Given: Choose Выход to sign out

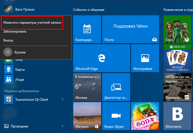Looking at the screenshot, I should coord(8,40).
